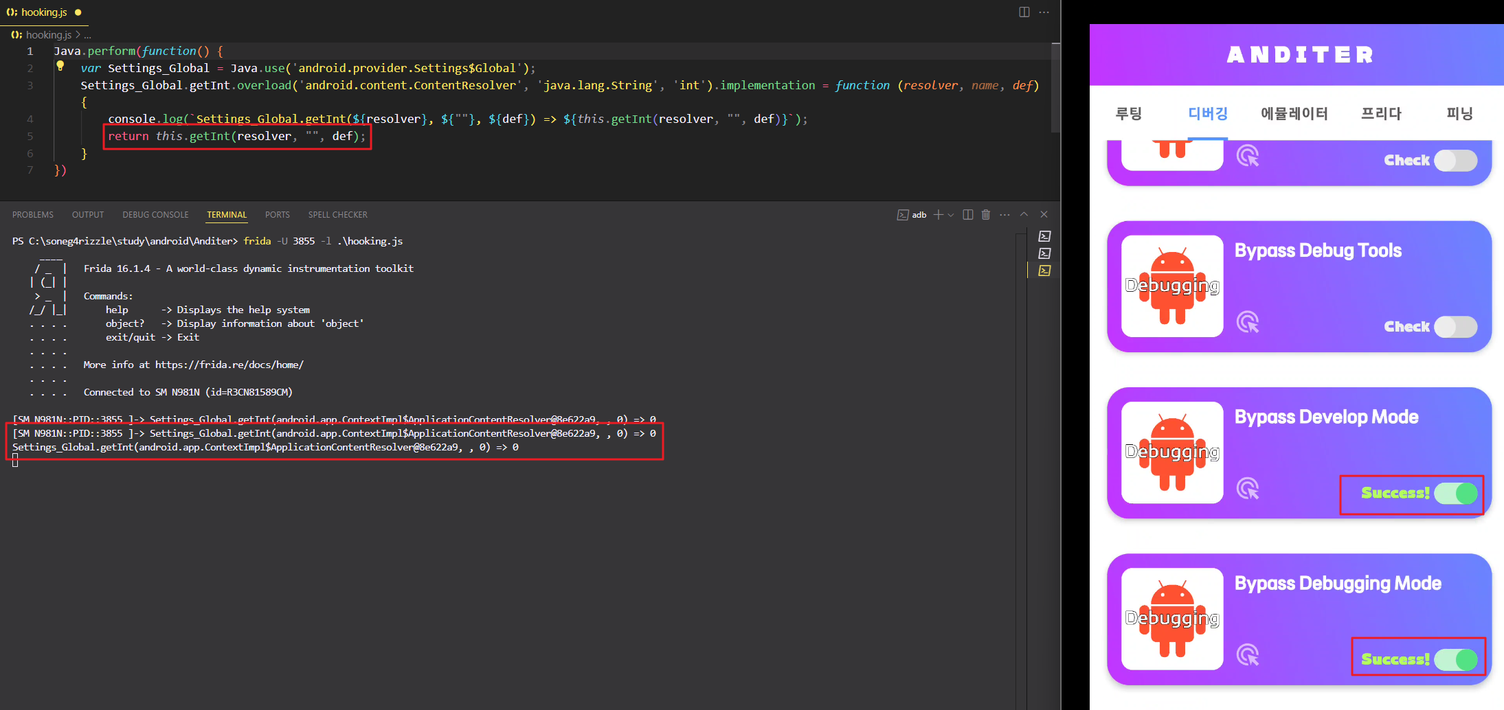Open the 프리다 tab in Anditer
This screenshot has width=1504, height=710.
[x=1381, y=113]
